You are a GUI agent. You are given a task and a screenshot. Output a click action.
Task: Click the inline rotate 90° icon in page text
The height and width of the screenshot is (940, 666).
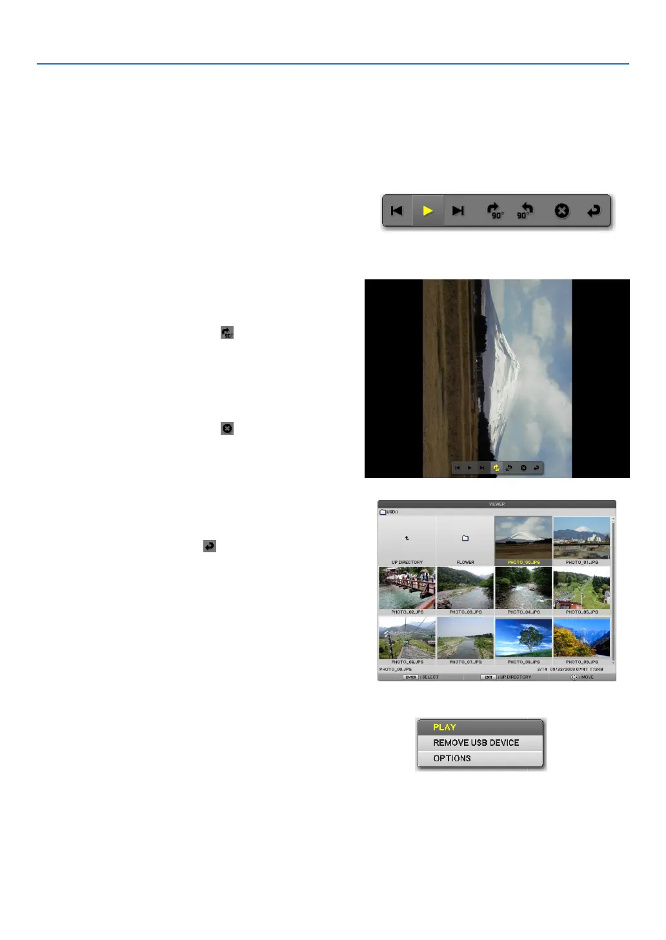[x=227, y=332]
